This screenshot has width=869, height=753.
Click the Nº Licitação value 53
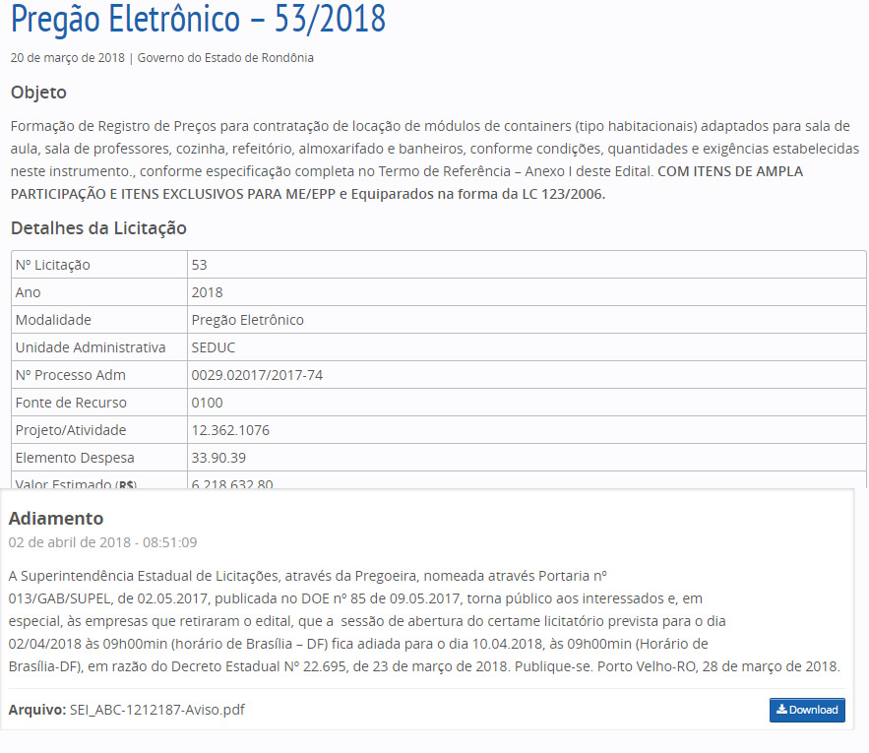[200, 265]
